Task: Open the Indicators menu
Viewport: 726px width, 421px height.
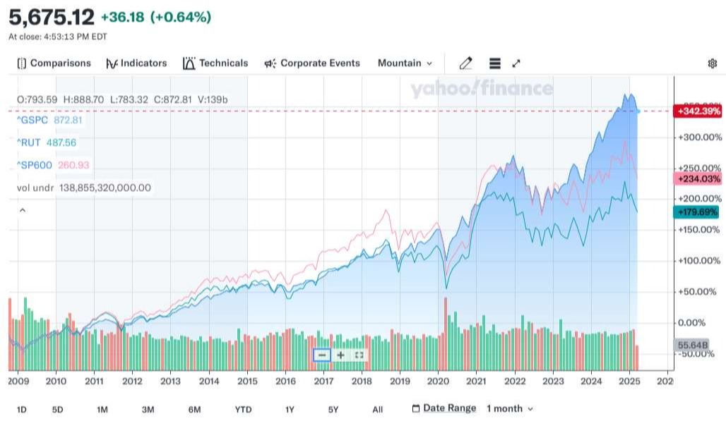Action: pos(136,63)
